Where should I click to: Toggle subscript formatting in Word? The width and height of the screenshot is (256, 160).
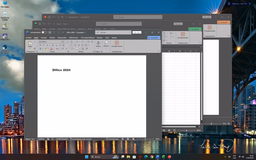point(57,45)
